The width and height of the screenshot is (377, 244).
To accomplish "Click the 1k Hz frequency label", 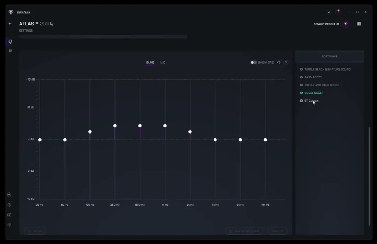I will pyautogui.click(x=165, y=205).
